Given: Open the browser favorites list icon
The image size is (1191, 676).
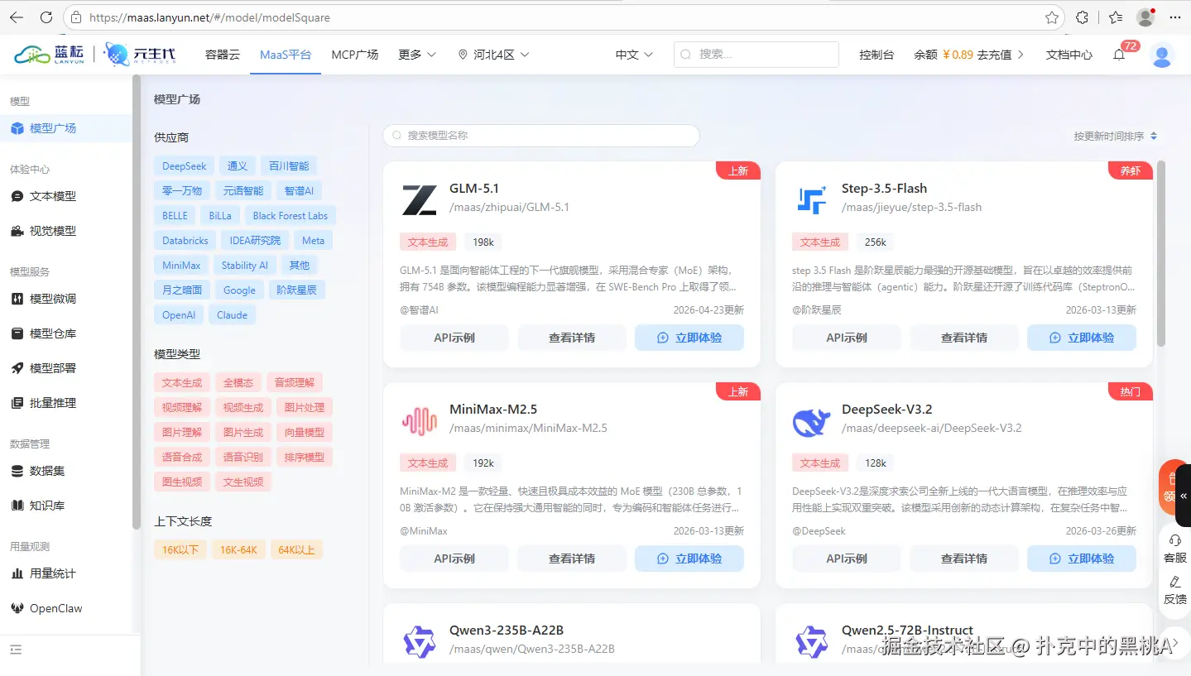Looking at the screenshot, I should [1115, 17].
